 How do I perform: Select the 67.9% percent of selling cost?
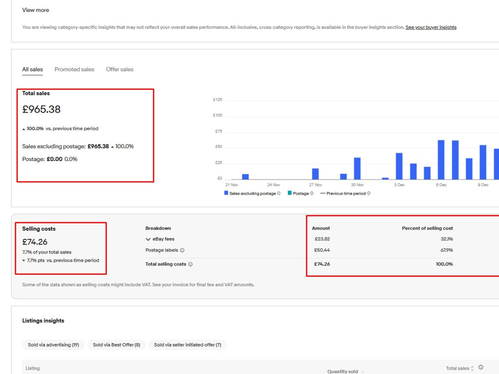tap(447, 250)
